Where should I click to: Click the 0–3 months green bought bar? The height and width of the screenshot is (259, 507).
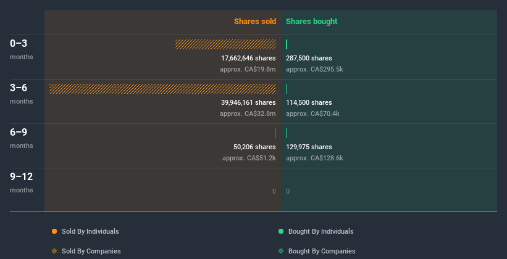point(287,44)
